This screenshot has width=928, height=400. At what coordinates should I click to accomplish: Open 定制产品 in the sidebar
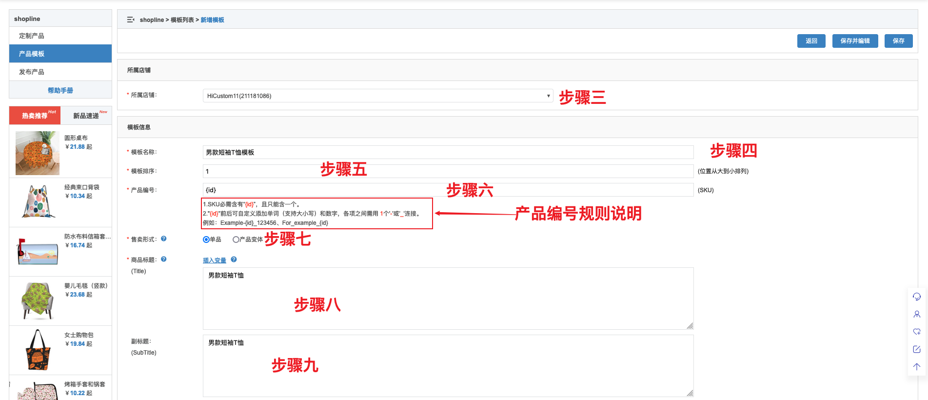pyautogui.click(x=60, y=36)
